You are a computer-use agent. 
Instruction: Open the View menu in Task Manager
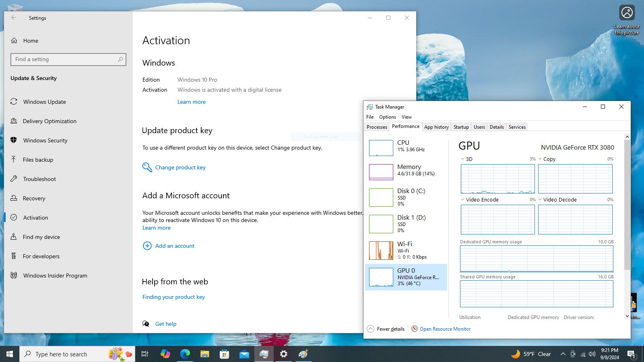[407, 117]
